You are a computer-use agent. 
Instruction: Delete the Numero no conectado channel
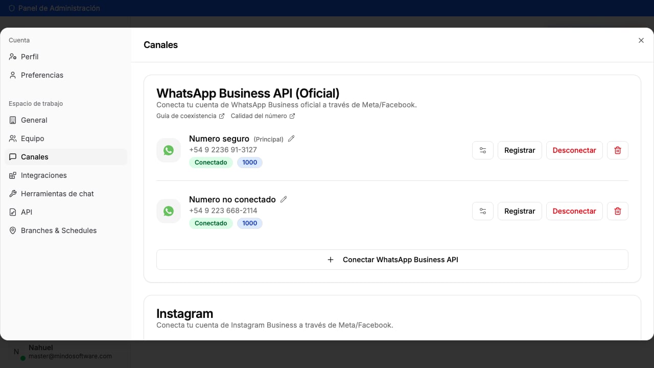pos(618,211)
